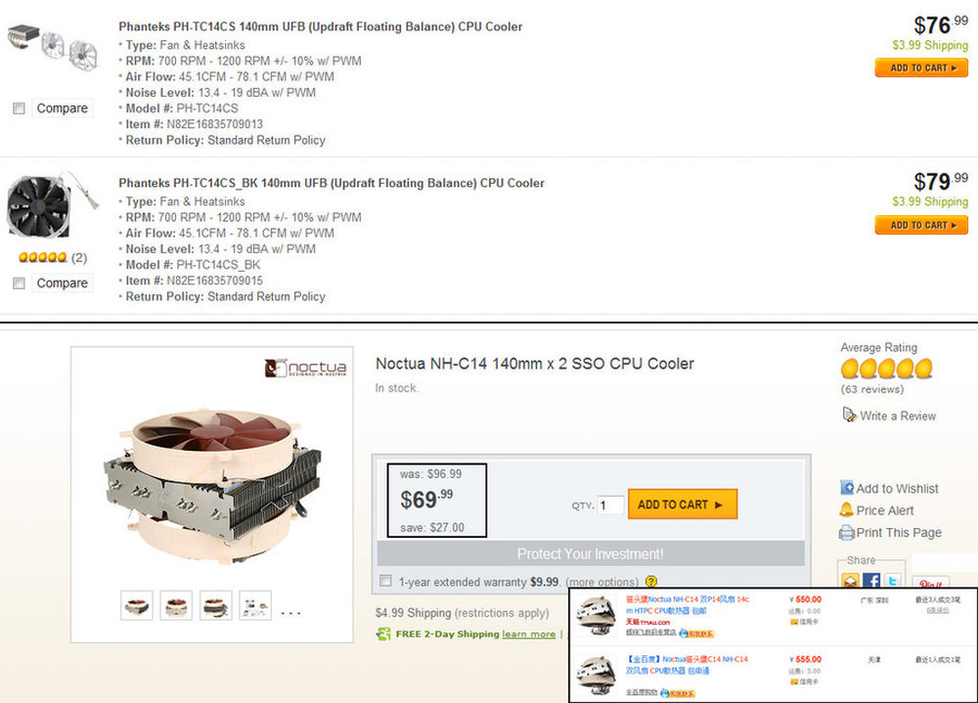Screen dimensions: 978x703
Task: Add the $79.99 Phanteks BK cooler to cart
Action: click(921, 225)
